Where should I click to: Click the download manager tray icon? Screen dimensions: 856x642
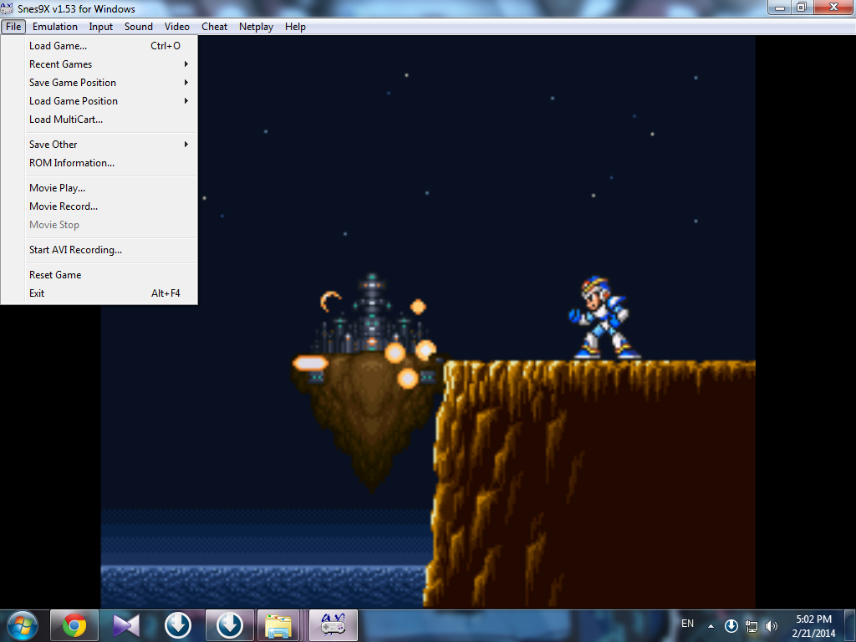click(731, 626)
